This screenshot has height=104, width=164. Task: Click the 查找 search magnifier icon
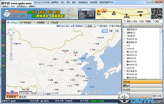click(x=154, y=21)
